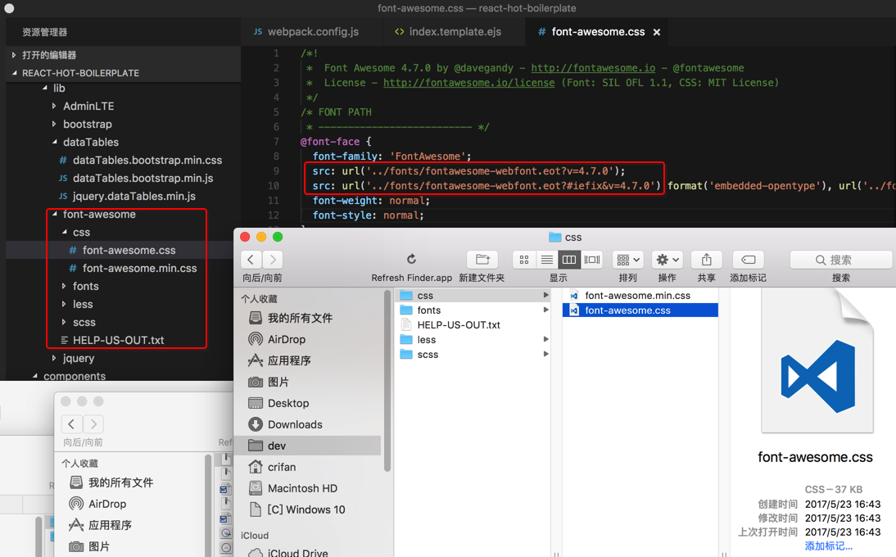Select the font-awesome.css editor tab
Viewport: 896px width, 557px height.
598,32
